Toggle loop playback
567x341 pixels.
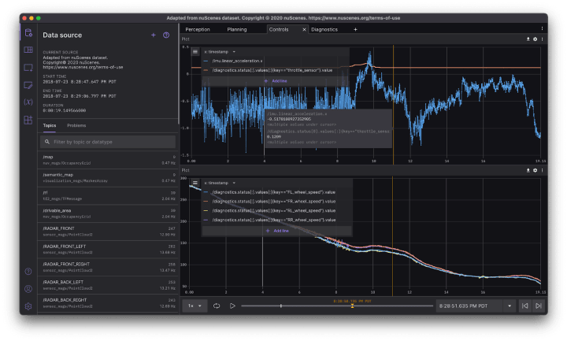click(x=217, y=306)
